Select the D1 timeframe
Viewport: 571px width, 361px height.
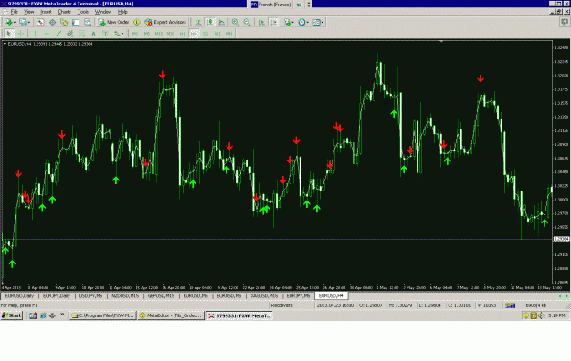pos(206,34)
